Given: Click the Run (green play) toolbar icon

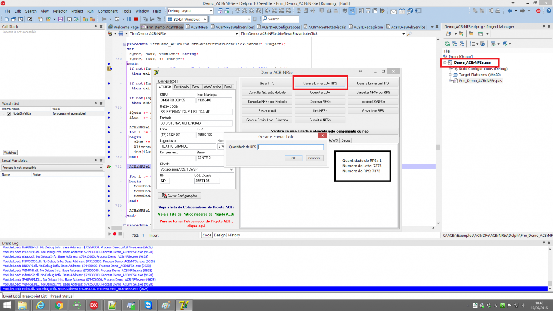Looking at the screenshot, I should coord(104,19).
